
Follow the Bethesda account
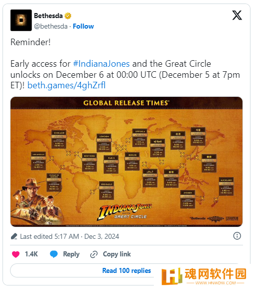[83, 27]
